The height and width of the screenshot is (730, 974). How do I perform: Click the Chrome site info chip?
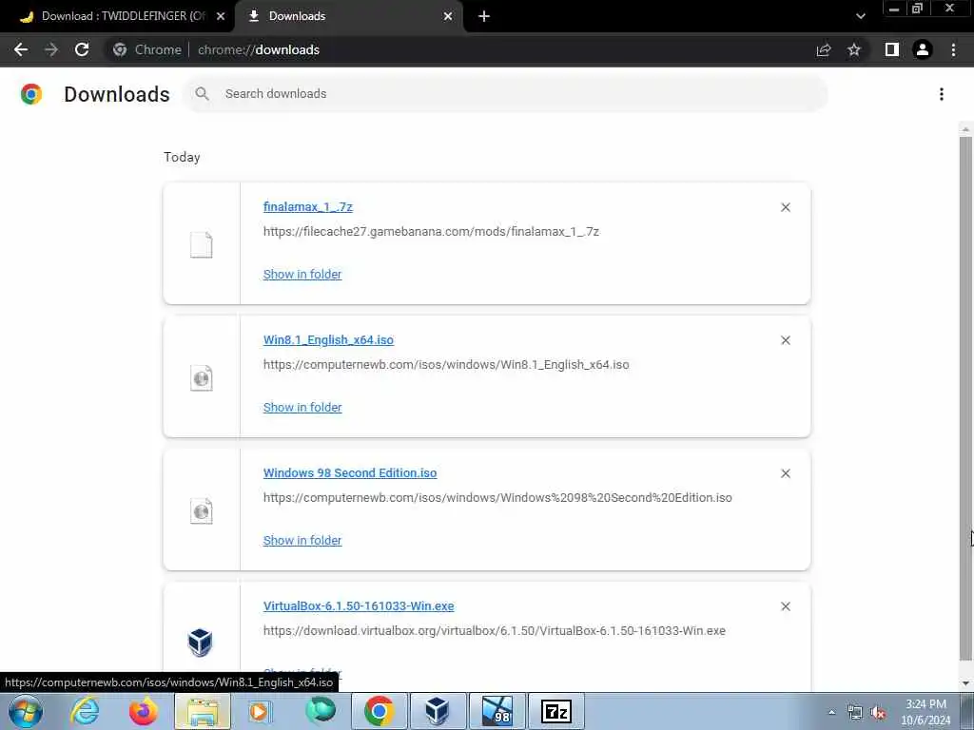coord(147,49)
